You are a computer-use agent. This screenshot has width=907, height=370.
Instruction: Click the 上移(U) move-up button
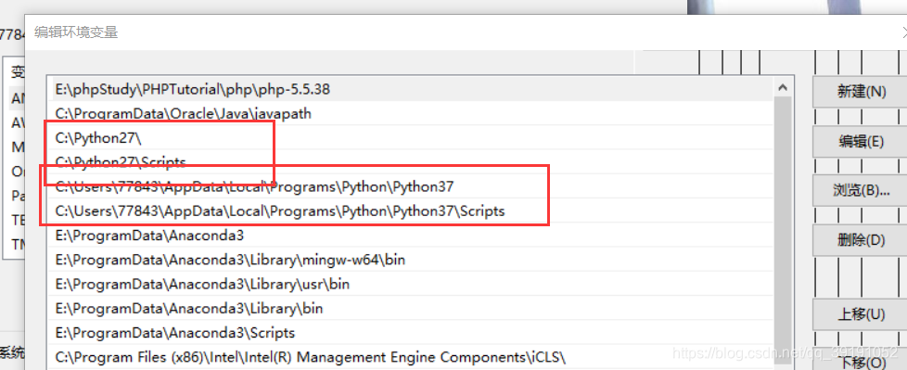[861, 314]
